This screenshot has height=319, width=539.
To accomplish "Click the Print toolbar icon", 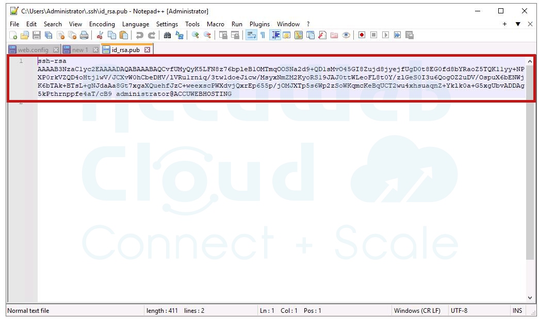I will [x=84, y=35].
